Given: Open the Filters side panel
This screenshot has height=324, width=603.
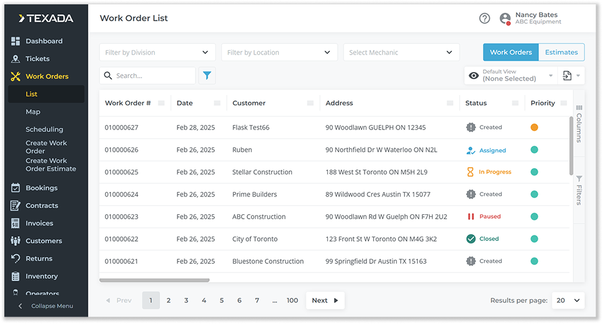Looking at the screenshot, I should pyautogui.click(x=578, y=190).
